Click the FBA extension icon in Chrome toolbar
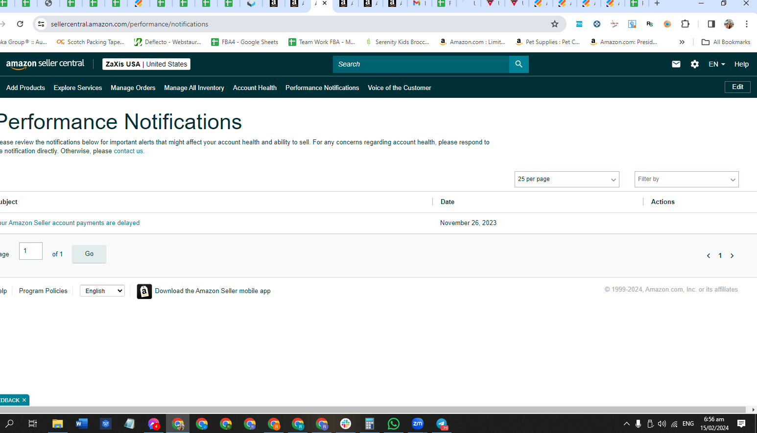This screenshot has width=757, height=433. coord(579,24)
